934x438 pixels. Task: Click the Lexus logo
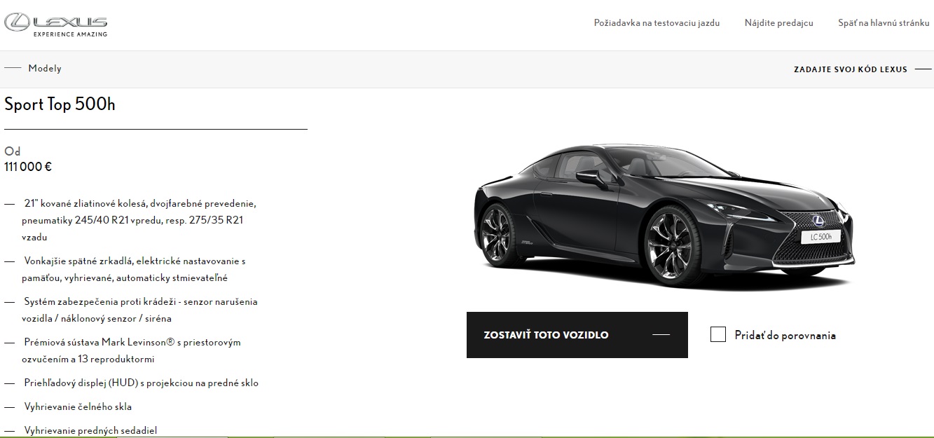coord(56,24)
